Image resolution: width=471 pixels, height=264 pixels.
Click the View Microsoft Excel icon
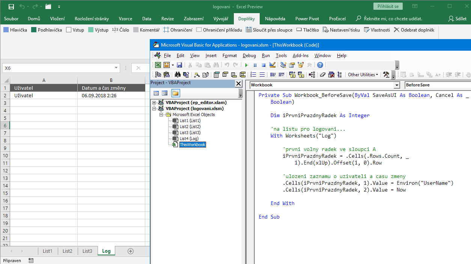coord(158,65)
